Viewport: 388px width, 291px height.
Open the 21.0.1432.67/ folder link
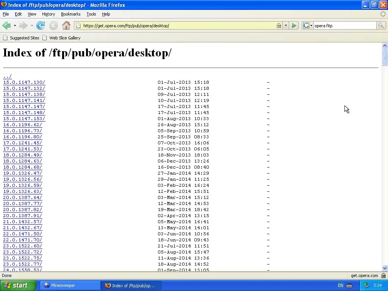coord(22,228)
